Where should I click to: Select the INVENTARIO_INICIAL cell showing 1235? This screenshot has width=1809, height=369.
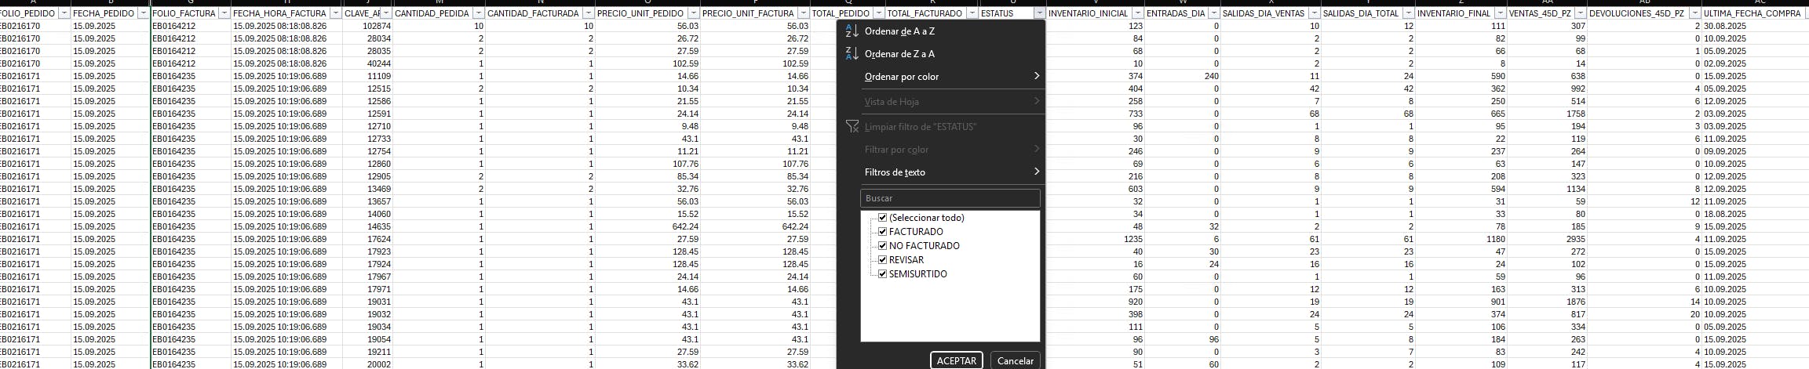pyautogui.click(x=1096, y=239)
